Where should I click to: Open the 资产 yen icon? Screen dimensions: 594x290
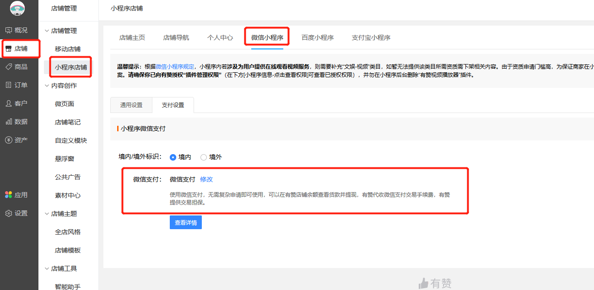(x=9, y=140)
